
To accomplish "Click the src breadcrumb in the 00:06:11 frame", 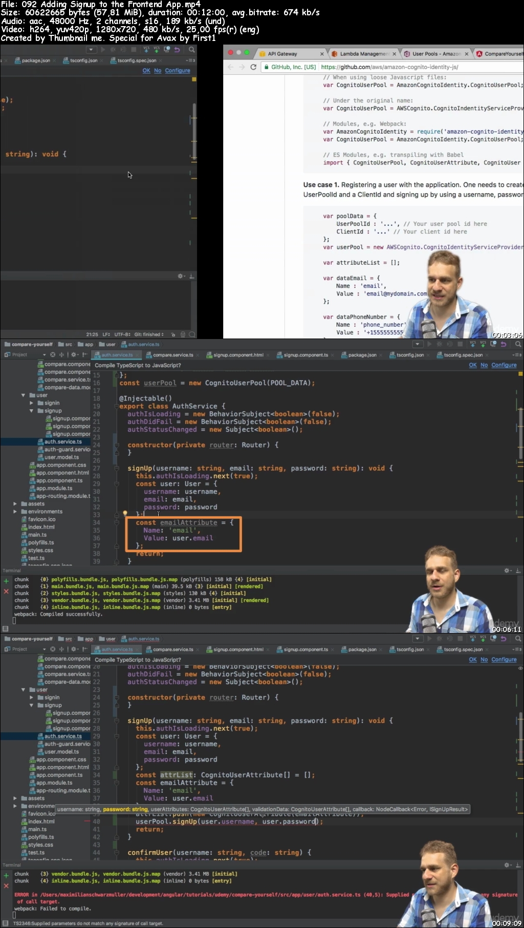I will [x=65, y=345].
